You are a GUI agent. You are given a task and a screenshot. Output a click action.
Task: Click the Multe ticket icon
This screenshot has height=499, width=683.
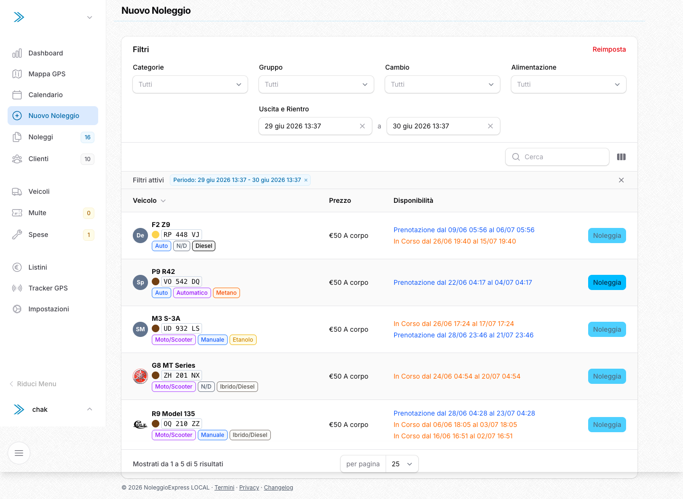(17, 213)
